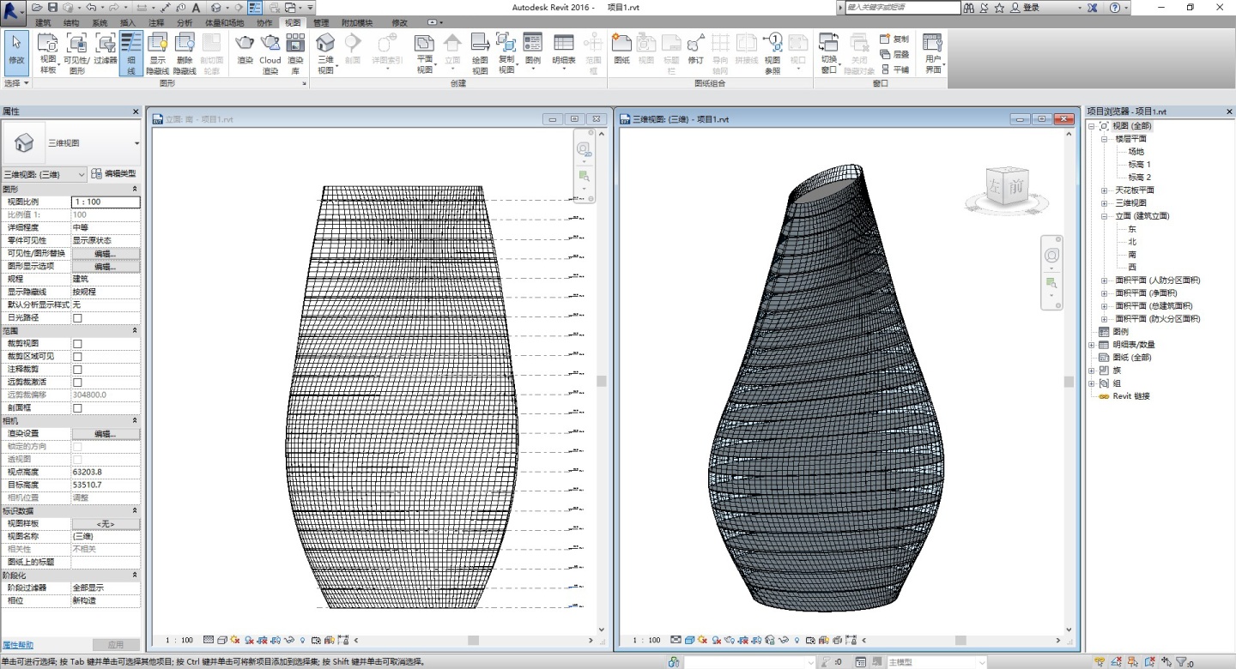Click 编辑类型 (Edit Type) button
The width and height of the screenshot is (1236, 669).
[x=115, y=173]
